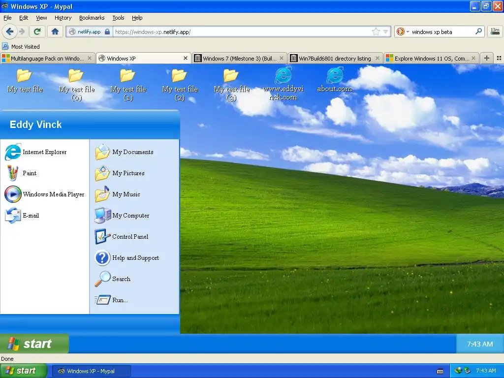Open the Run... dialog entry
This screenshot has width=504, height=378.
click(111, 300)
